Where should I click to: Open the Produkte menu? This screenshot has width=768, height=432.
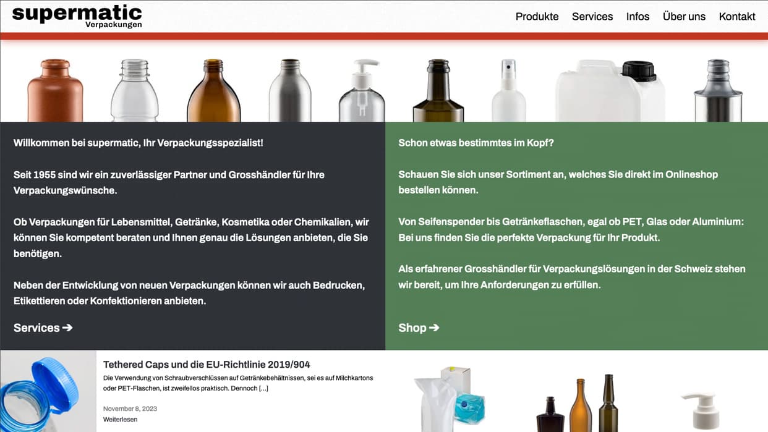pos(537,17)
